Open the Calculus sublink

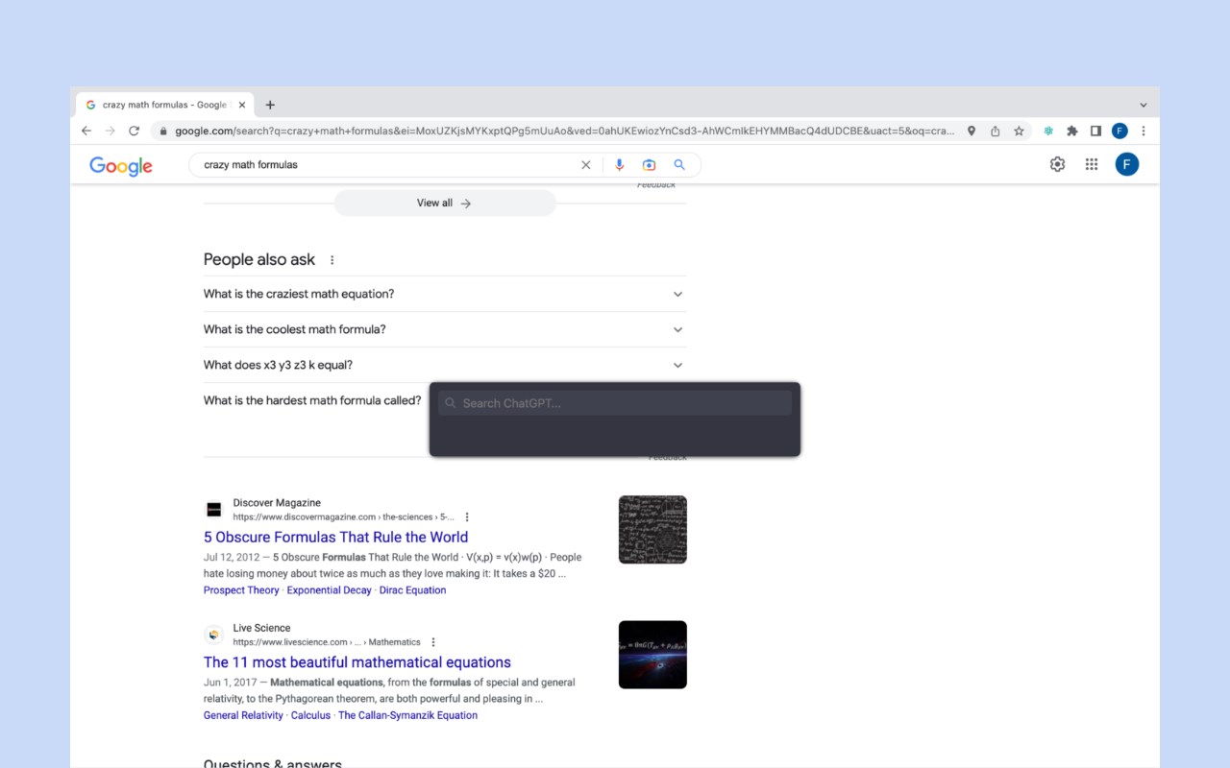click(310, 715)
